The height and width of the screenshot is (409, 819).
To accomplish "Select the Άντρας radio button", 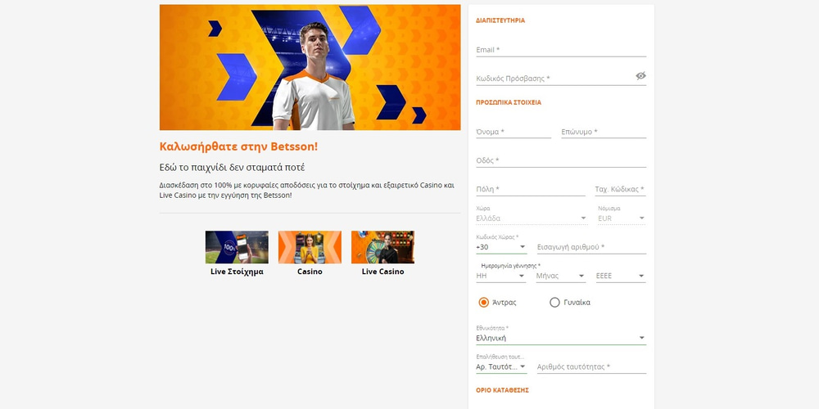I will (x=484, y=303).
